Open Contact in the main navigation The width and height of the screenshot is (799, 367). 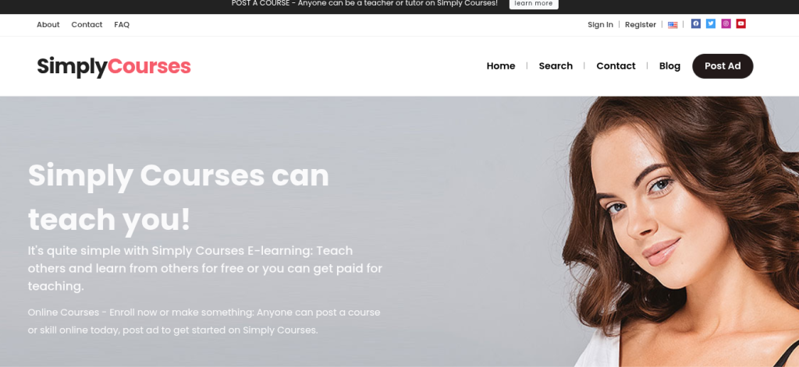coord(616,66)
